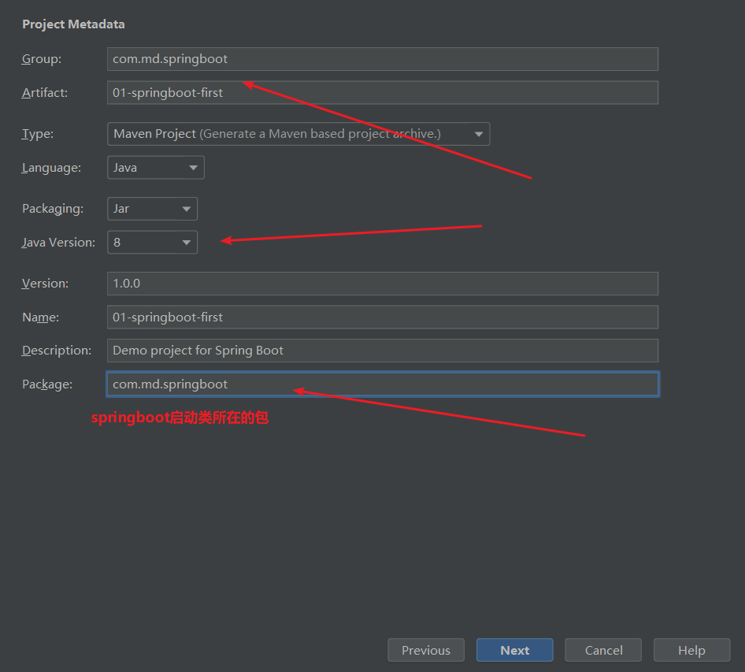Open the Java Version dropdown showing 8
745x672 pixels.
pyautogui.click(x=152, y=243)
